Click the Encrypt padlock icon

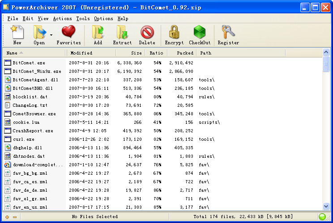pyautogui.click(x=174, y=32)
